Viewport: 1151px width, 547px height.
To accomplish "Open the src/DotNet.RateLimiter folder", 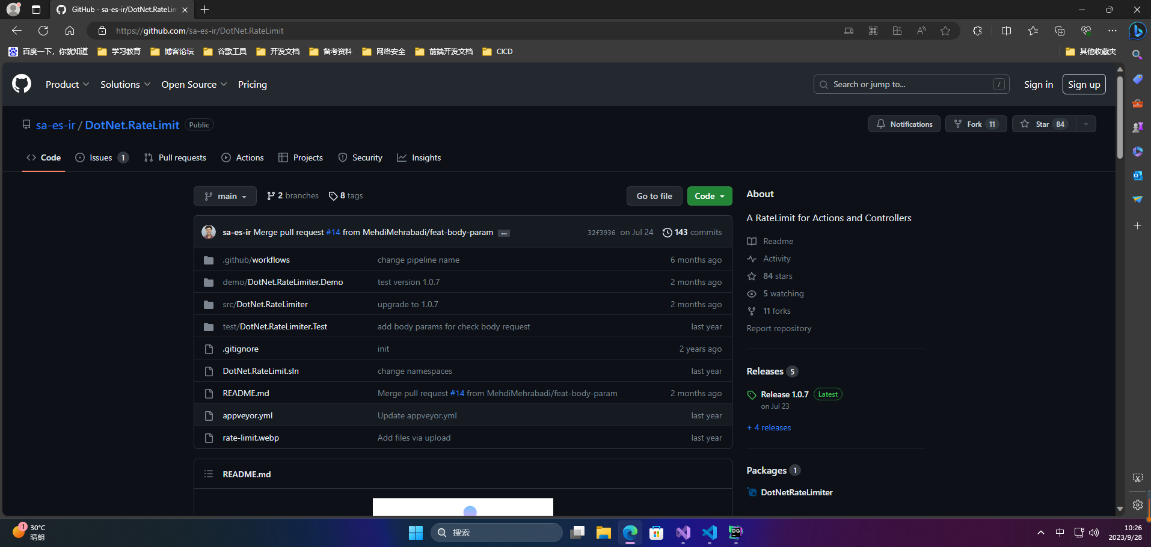I will tap(265, 304).
